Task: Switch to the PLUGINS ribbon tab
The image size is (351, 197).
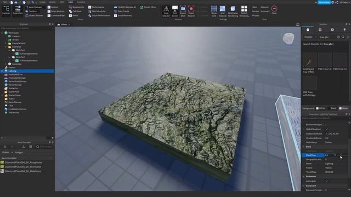Action: 81,2
